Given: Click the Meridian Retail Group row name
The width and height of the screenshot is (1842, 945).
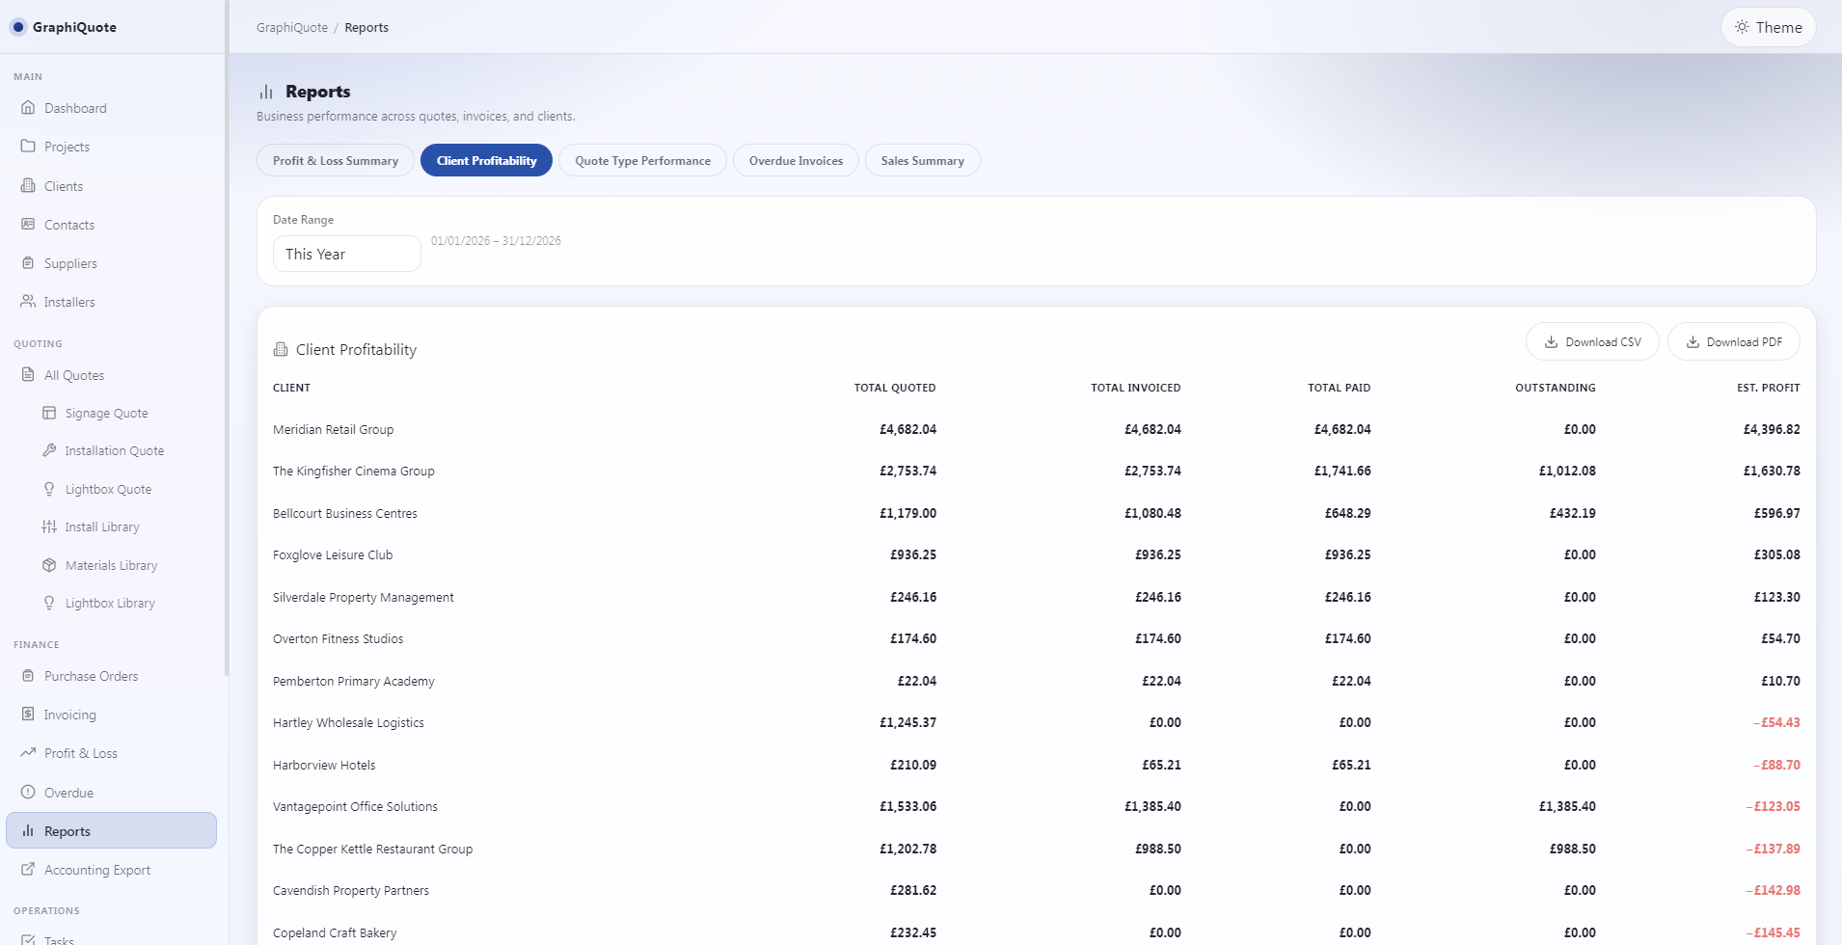Looking at the screenshot, I should click(x=333, y=429).
